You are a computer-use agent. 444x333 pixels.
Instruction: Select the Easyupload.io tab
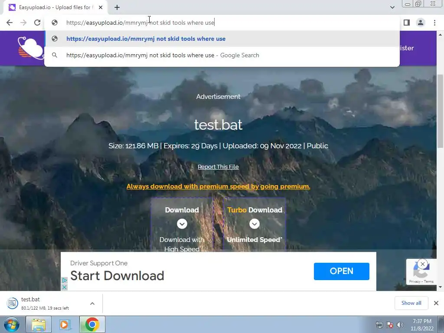coord(55,7)
